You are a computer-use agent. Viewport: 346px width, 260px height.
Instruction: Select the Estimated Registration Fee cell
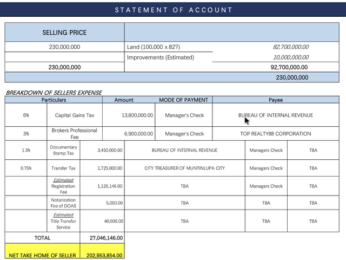click(63, 186)
